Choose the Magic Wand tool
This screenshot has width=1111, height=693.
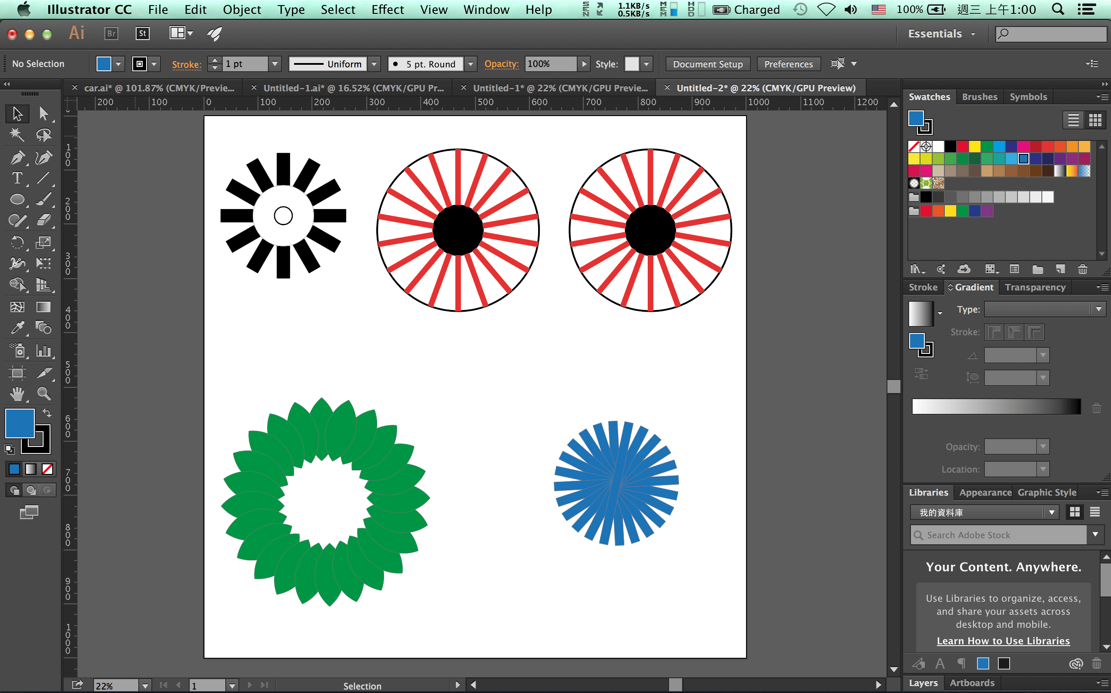point(17,135)
